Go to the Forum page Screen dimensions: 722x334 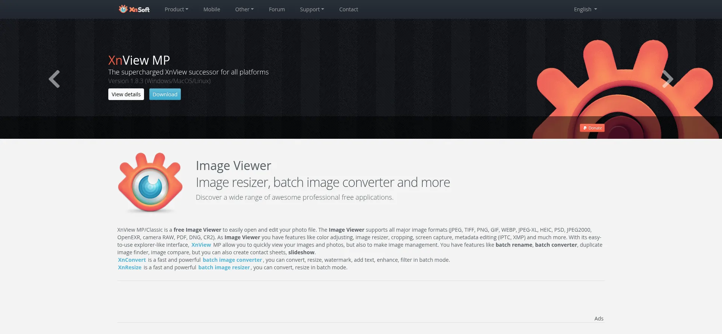click(277, 9)
